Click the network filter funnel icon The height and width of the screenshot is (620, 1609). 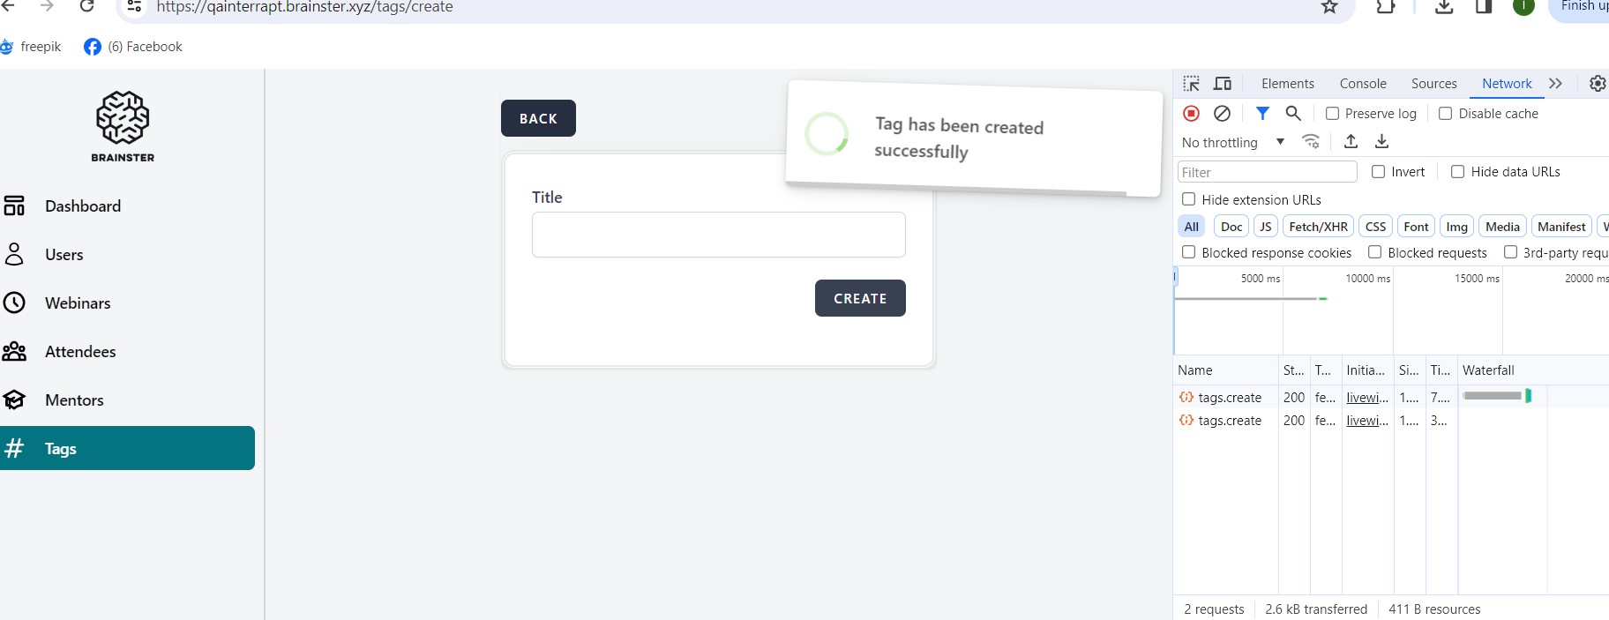(1262, 113)
